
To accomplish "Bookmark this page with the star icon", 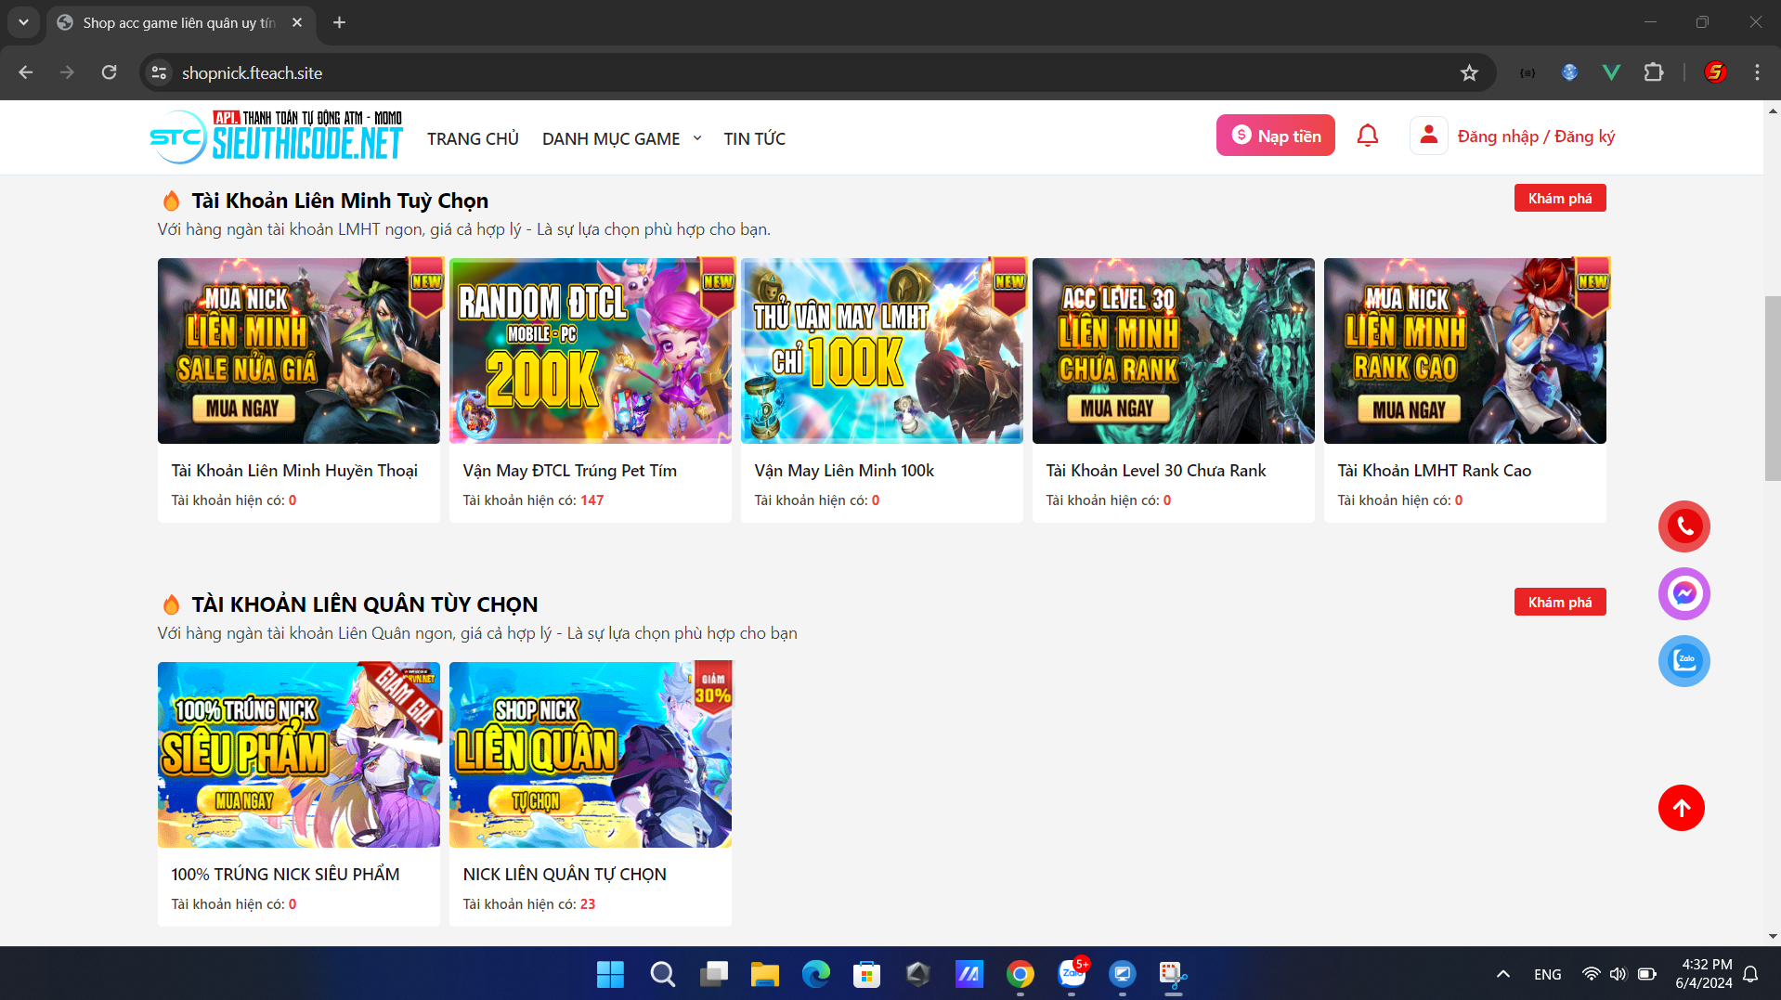I will 1468,72.
